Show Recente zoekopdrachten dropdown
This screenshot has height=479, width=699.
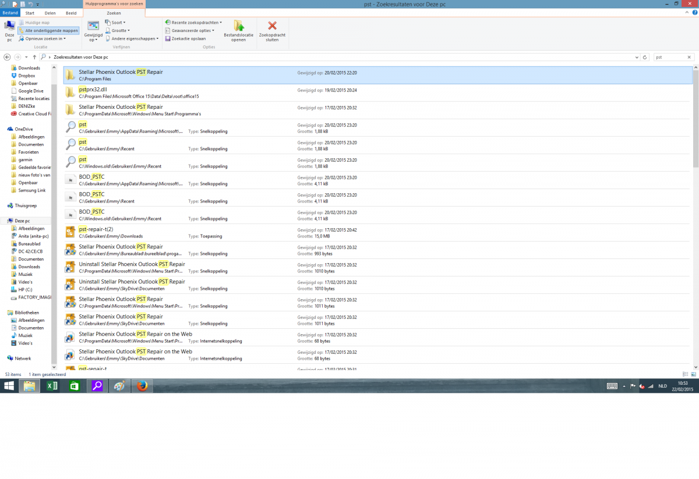click(193, 23)
